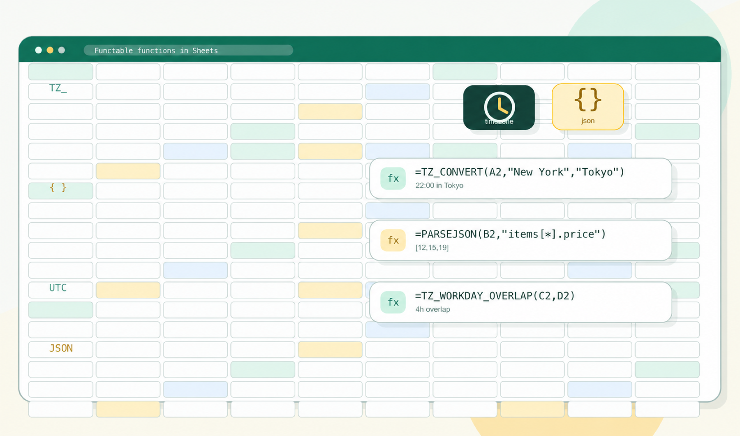Select the cell labeled UTC
This screenshot has height=436, width=740.
coord(60,290)
